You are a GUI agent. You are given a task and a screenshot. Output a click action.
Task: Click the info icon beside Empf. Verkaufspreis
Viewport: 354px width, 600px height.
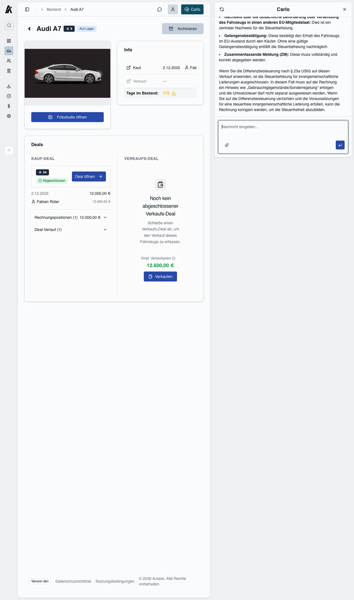(174, 258)
